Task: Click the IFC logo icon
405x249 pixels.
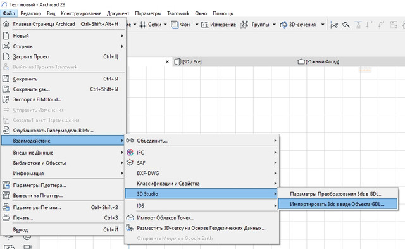Action: click(x=130, y=153)
